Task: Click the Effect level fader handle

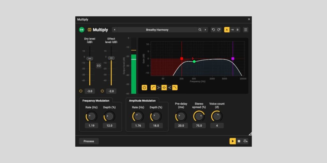Action: pyautogui.click(x=111, y=58)
